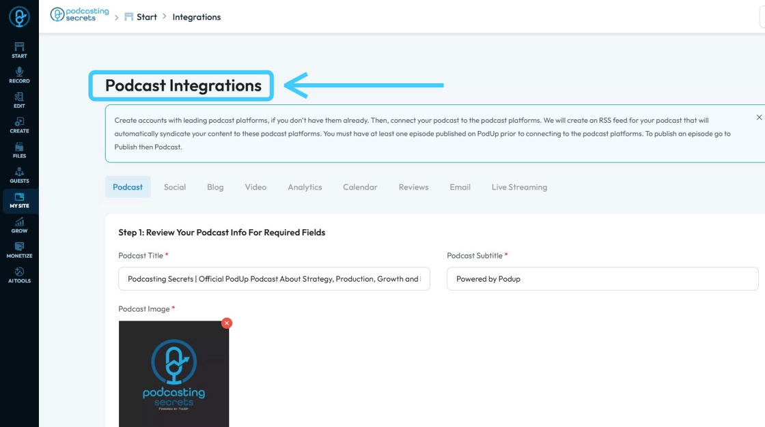
Task: Switch to the Calendar tab
Action: pyautogui.click(x=360, y=187)
